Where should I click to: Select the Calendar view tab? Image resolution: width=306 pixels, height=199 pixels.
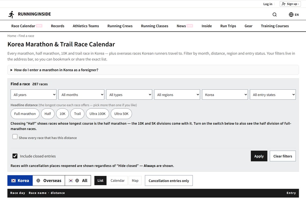tap(118, 181)
